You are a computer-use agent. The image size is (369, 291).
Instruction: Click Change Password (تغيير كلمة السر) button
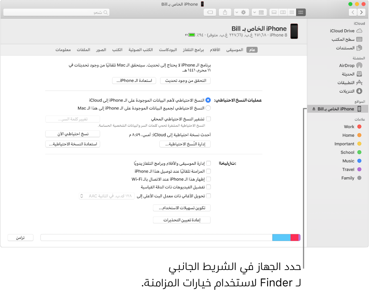[73, 119]
